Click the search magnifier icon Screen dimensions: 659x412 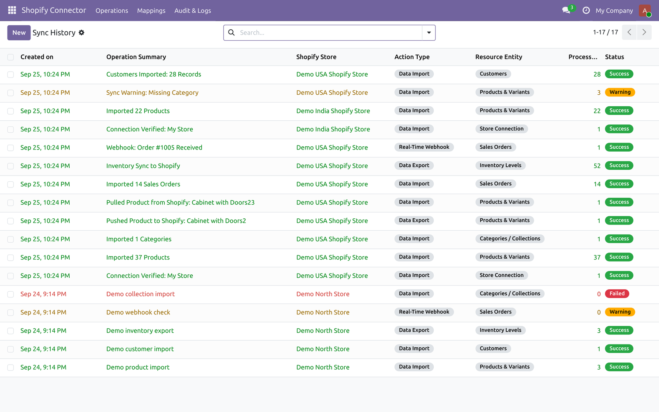click(231, 33)
